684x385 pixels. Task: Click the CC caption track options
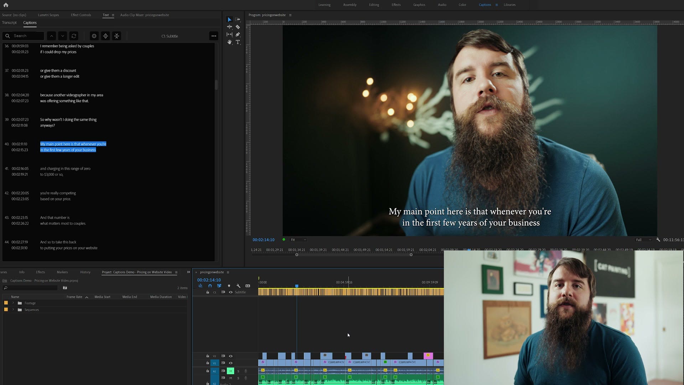pos(248,286)
